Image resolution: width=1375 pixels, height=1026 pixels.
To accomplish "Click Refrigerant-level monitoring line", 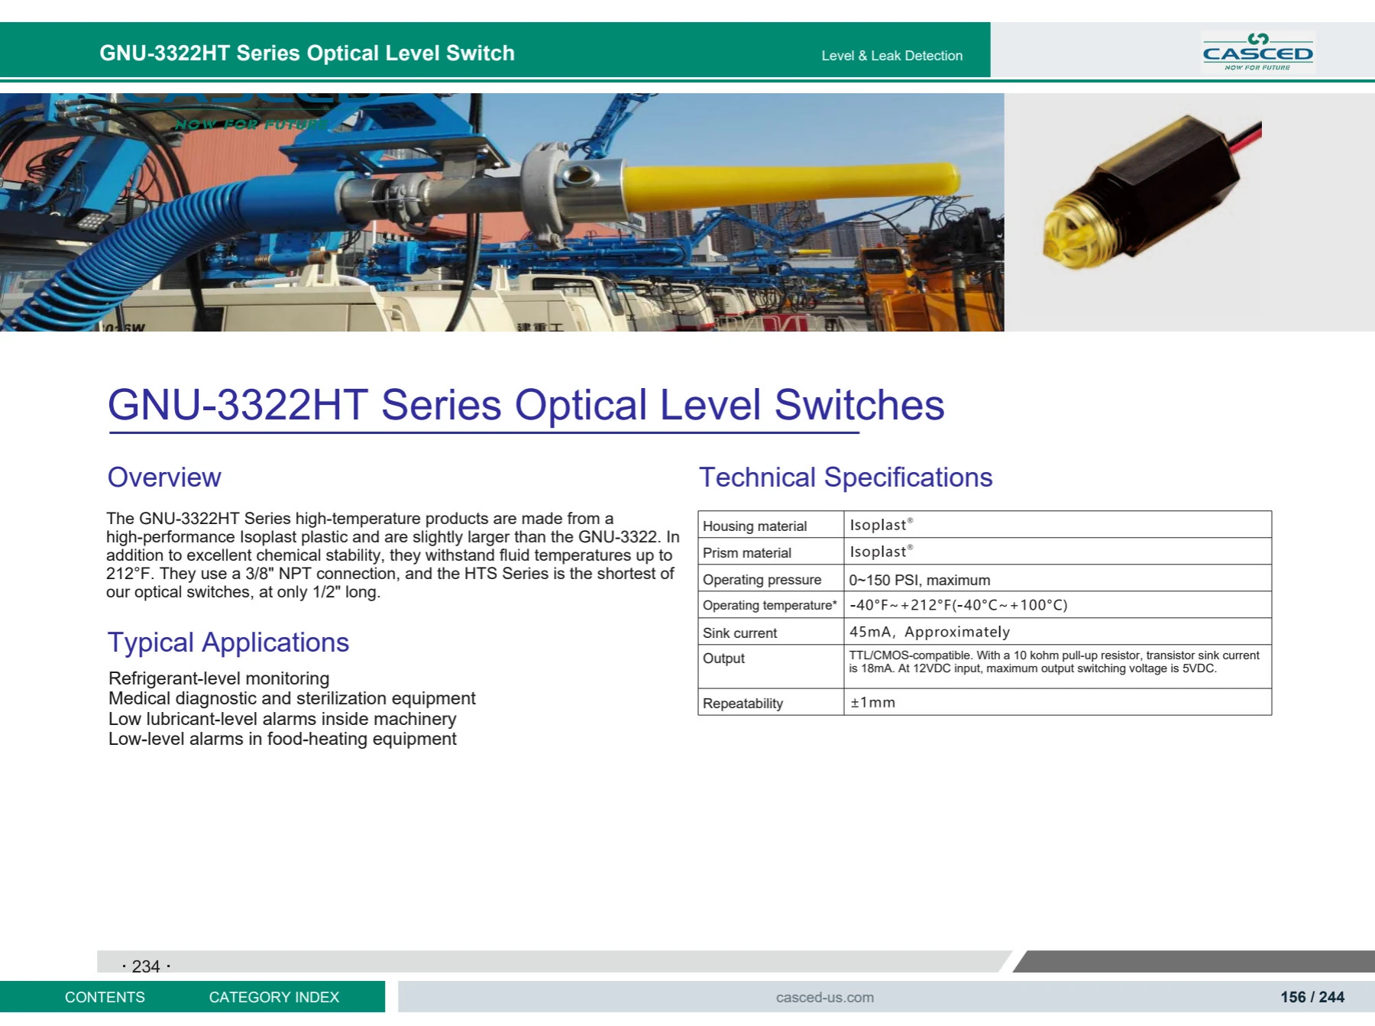I will (218, 678).
